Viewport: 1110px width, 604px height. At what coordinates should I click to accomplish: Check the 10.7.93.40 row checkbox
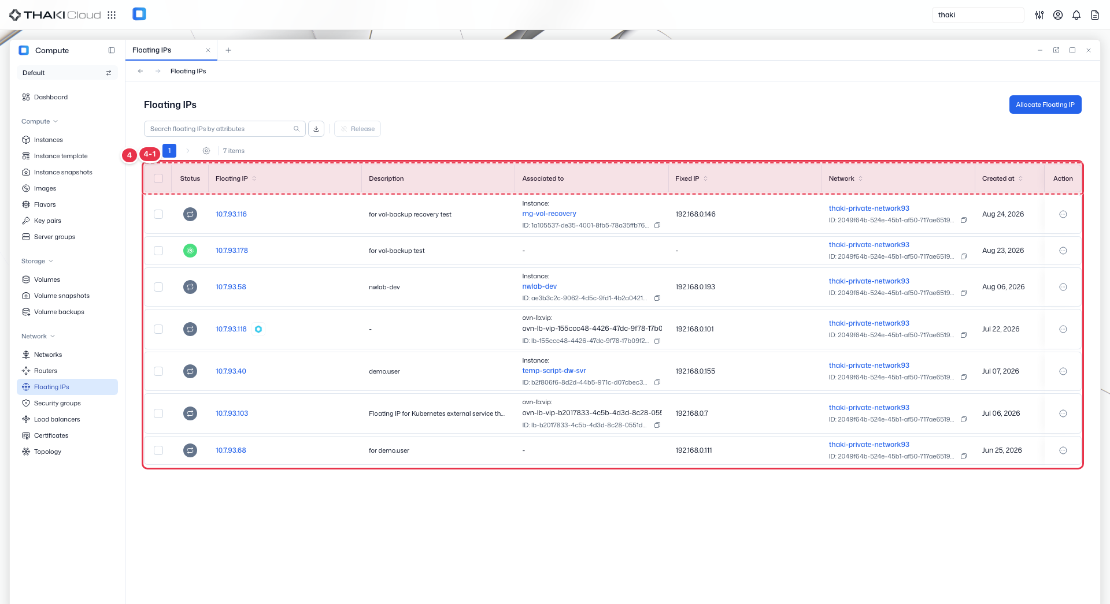pyautogui.click(x=158, y=371)
